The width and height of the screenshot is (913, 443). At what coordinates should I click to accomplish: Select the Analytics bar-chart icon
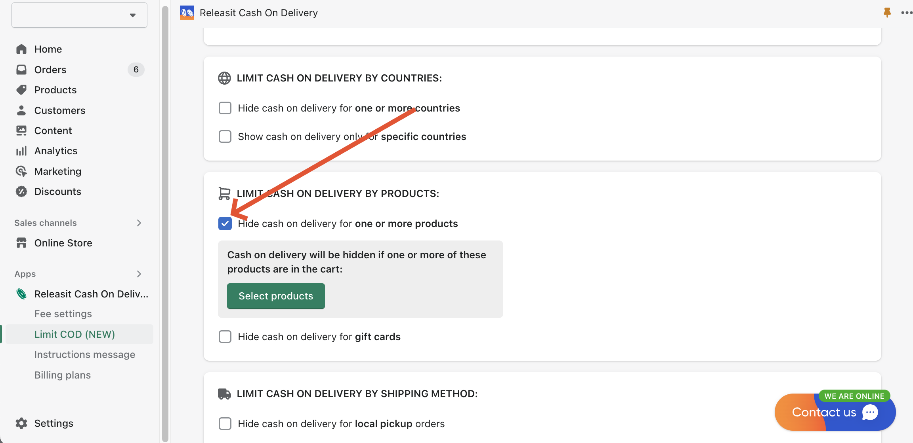point(22,151)
